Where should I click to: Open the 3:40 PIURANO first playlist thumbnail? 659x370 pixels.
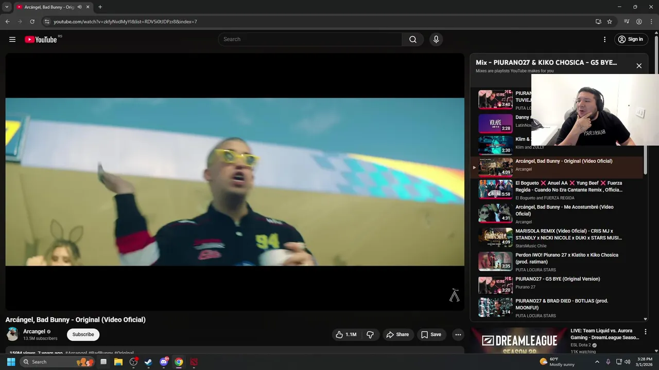point(495,100)
